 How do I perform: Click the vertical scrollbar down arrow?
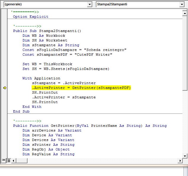[185, 156]
